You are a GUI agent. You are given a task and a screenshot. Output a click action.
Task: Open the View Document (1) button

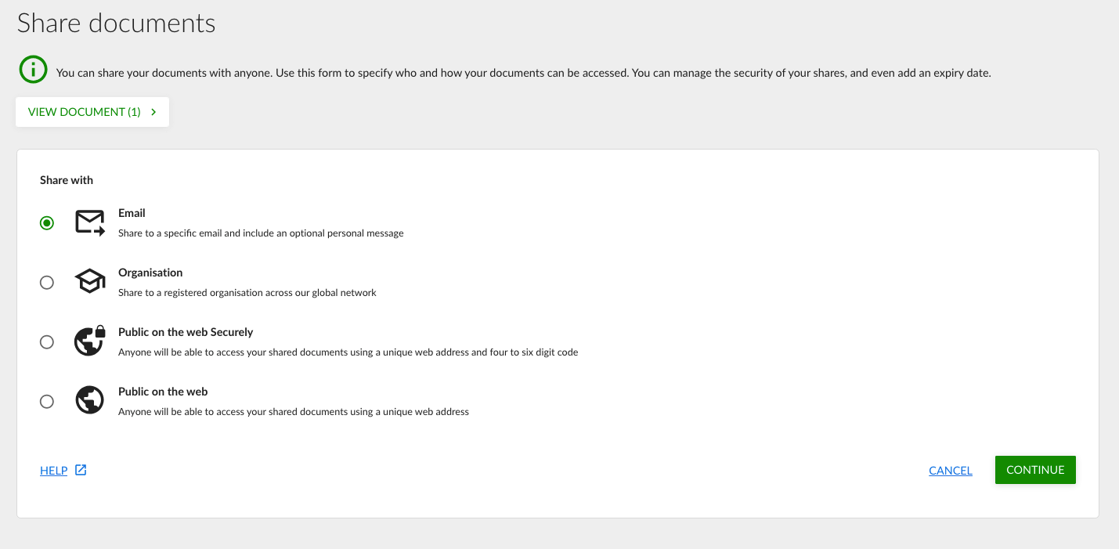pyautogui.click(x=85, y=112)
